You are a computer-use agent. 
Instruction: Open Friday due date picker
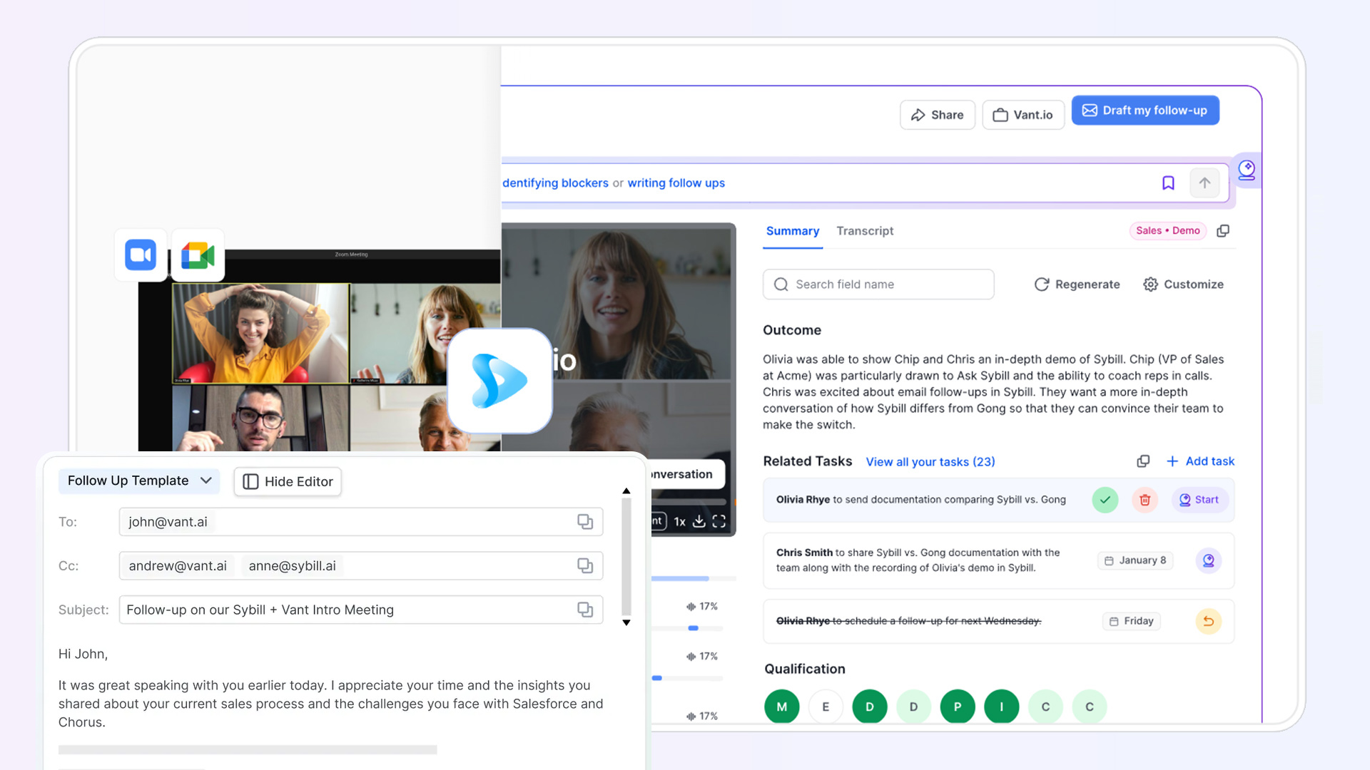(1131, 621)
